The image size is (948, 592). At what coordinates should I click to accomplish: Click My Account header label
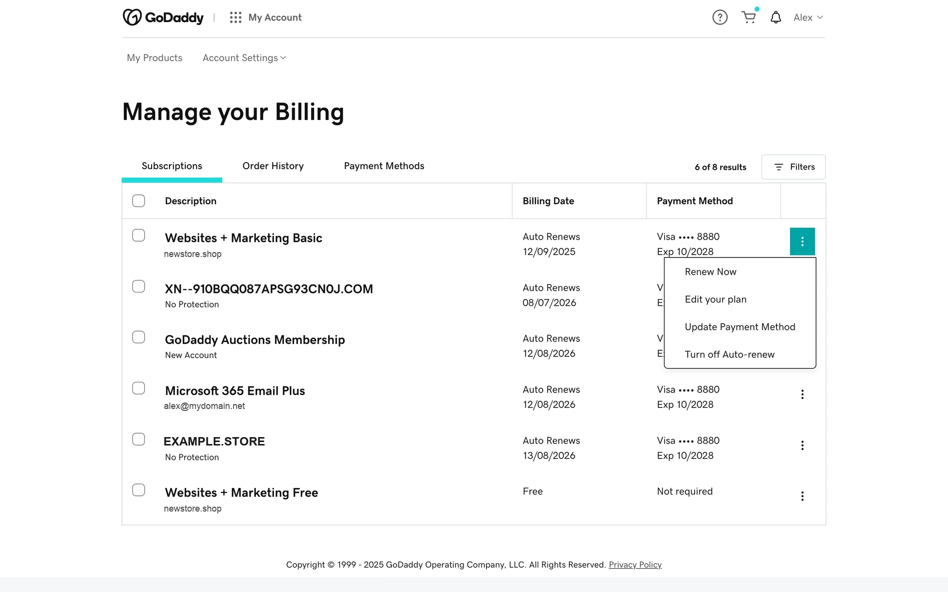(275, 17)
